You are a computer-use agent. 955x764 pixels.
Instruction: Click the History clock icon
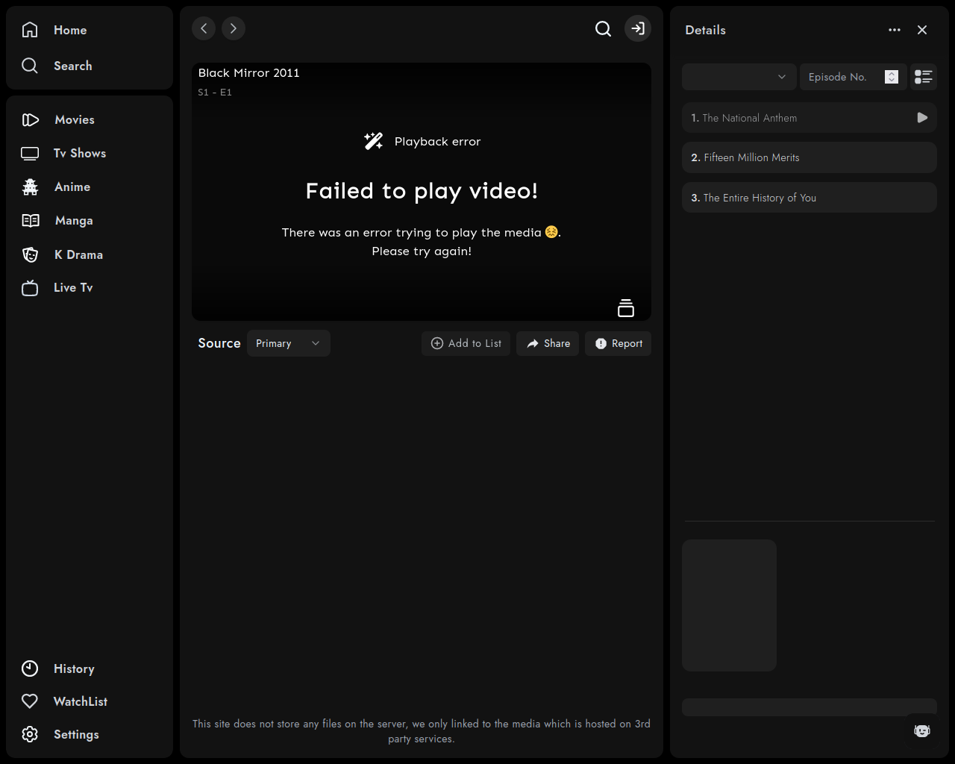point(30,668)
